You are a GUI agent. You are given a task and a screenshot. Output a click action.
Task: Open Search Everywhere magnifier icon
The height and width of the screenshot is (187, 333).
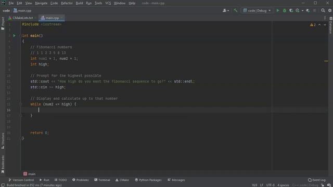point(323,10)
